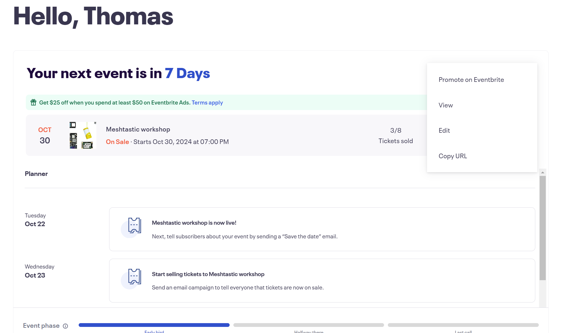This screenshot has height=333, width=562.
Task: Click the OCT 30 date badge
Action: [45, 135]
